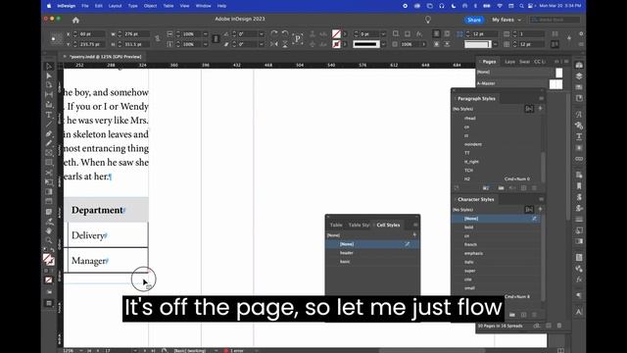627x353 pixels.
Task: Open the Paragraph Styles panel menu icon
Action: pyautogui.click(x=541, y=98)
